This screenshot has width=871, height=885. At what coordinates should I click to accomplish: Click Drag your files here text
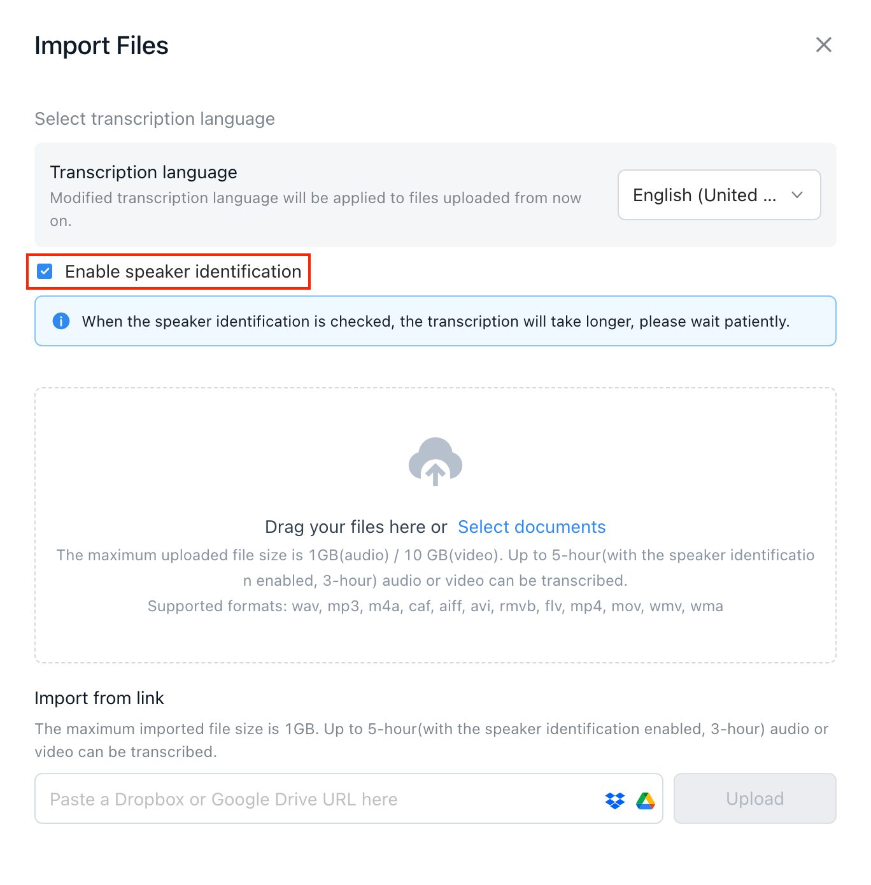[x=356, y=527]
